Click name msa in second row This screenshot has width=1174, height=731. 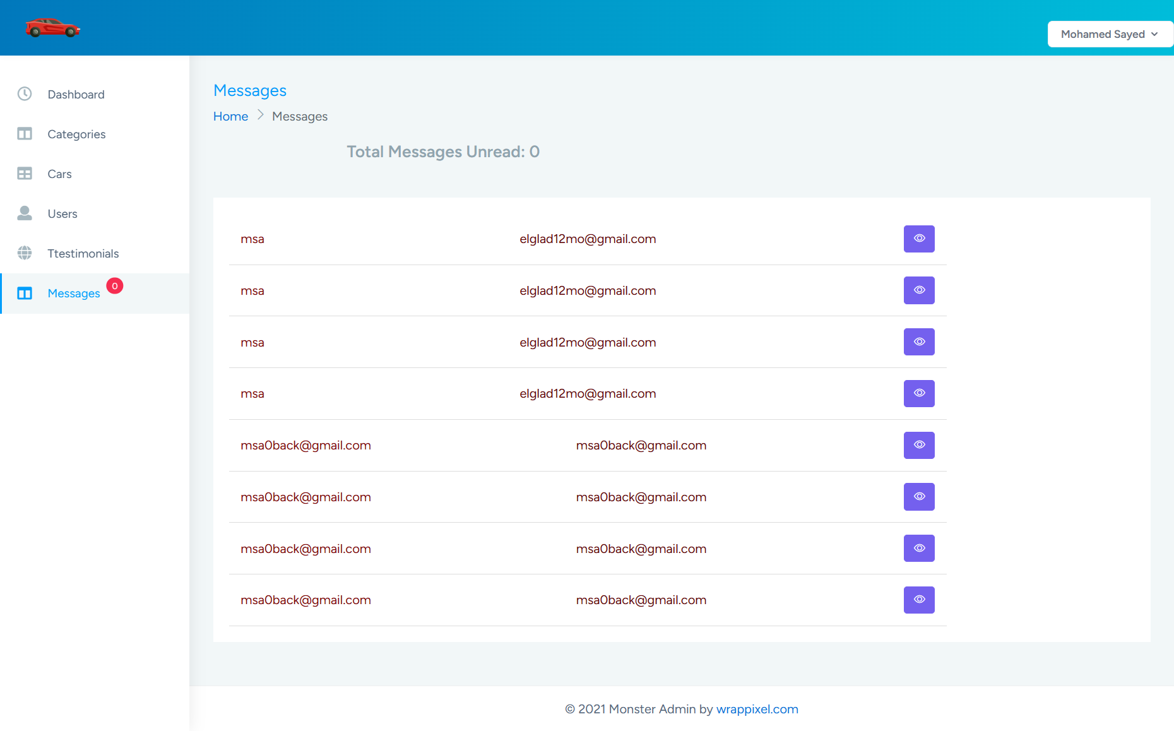[252, 291]
